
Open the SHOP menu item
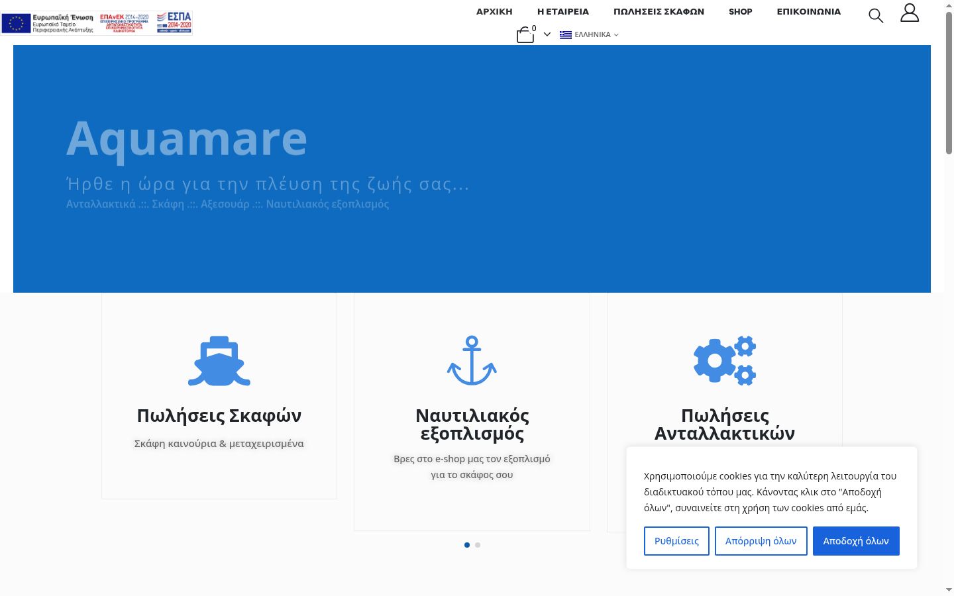coord(741,11)
